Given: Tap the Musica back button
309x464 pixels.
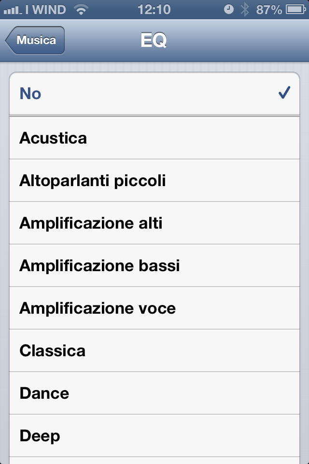Looking at the screenshot, I should pyautogui.click(x=35, y=41).
